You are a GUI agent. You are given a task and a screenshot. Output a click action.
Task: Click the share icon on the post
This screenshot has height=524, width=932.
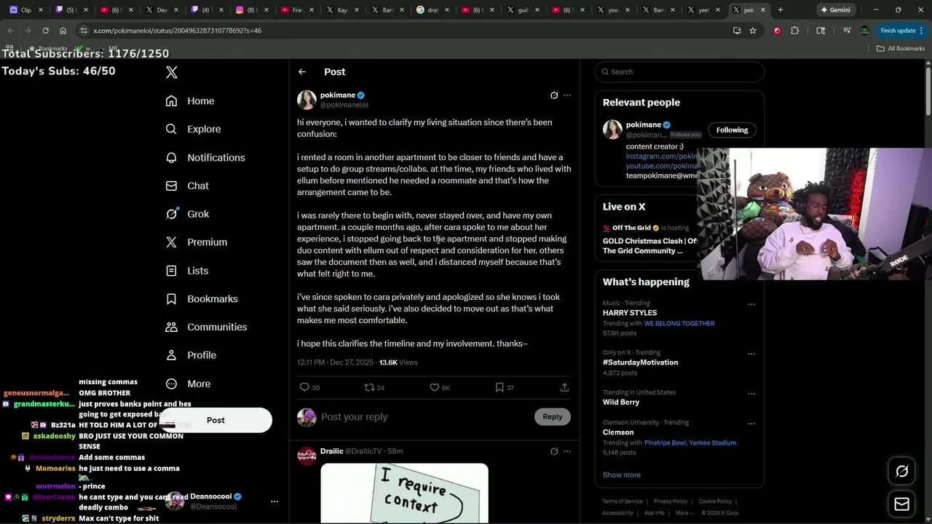[564, 387]
